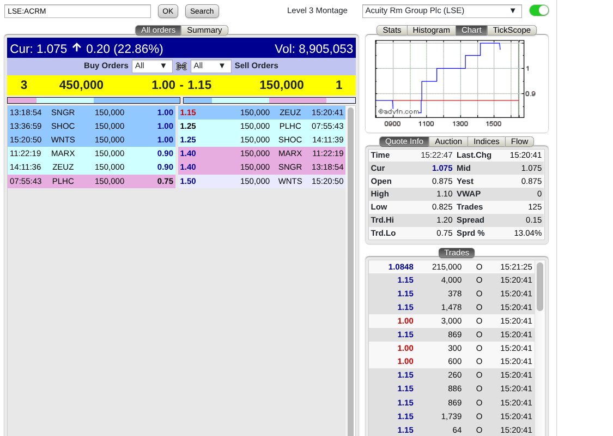613x436 pixels.
Task: Open the Auction tab
Action: click(448, 141)
